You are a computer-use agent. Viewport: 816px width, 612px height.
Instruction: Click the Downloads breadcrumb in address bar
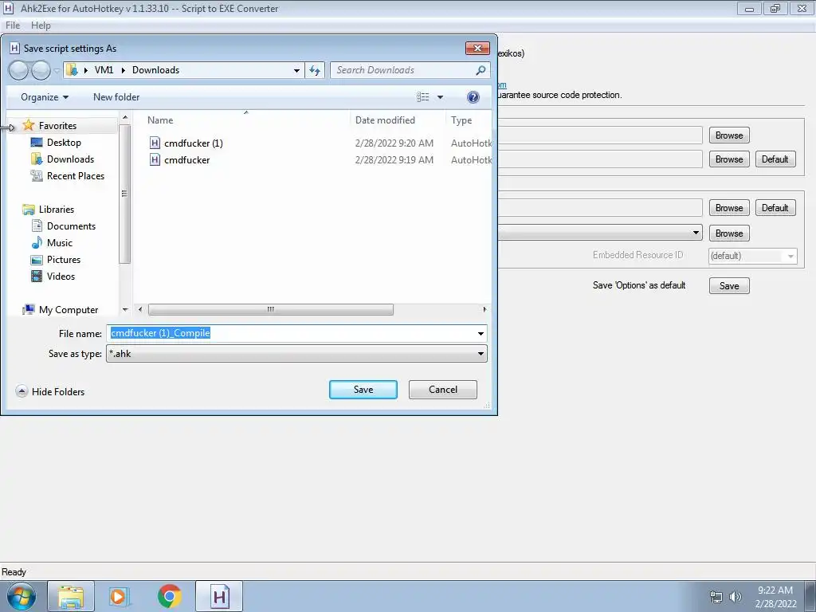tap(155, 70)
